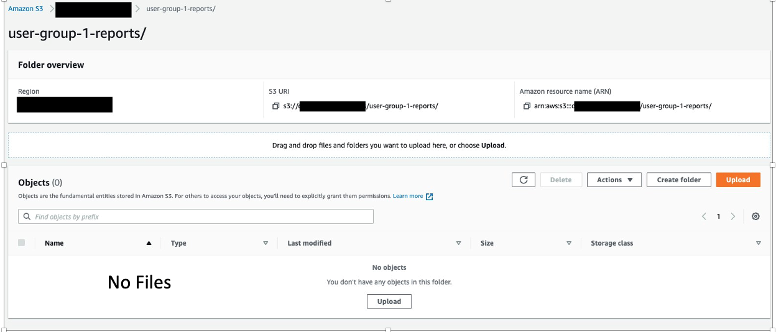This screenshot has height=332, width=776.
Task: Sort by Storage class column arrow
Action: pos(759,243)
